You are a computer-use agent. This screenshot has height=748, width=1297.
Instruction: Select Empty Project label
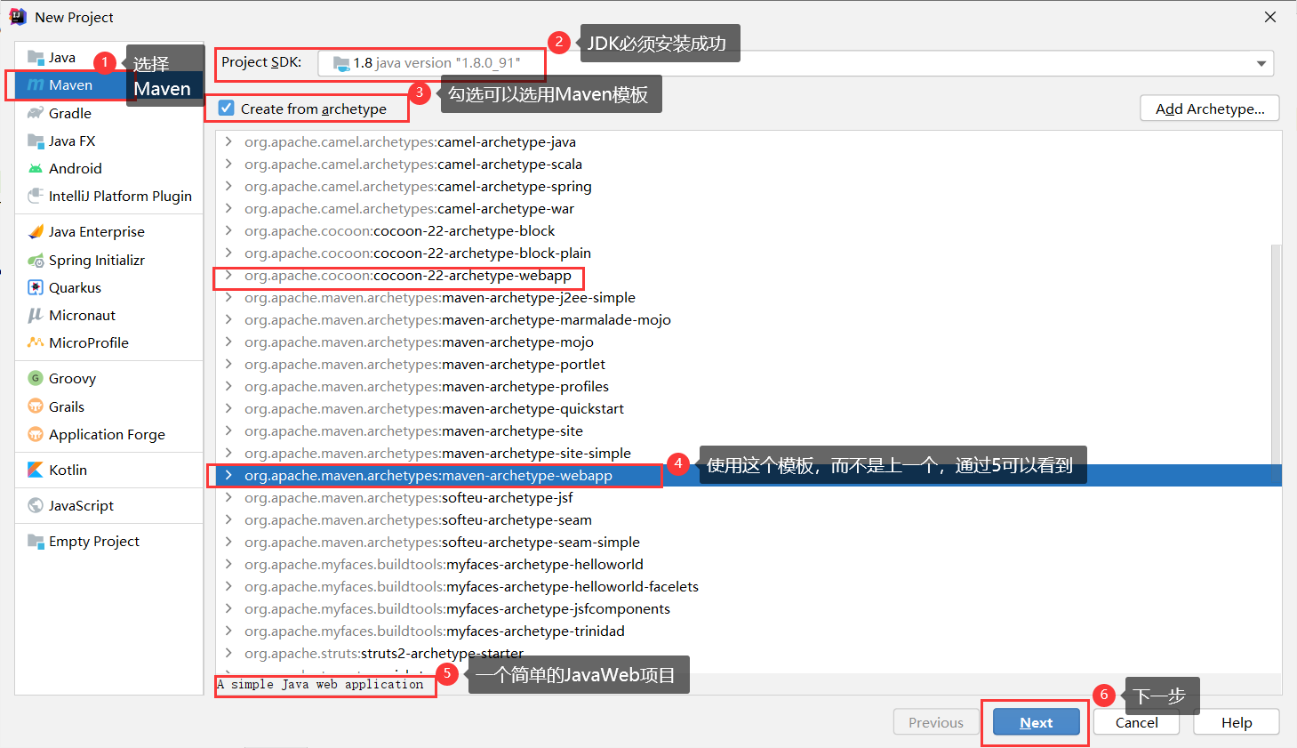(94, 541)
